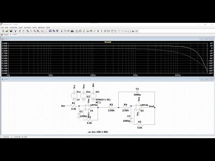Cascade the windows with the Cascade icon
Screen dimensions: 215x161
tap(54, 31)
